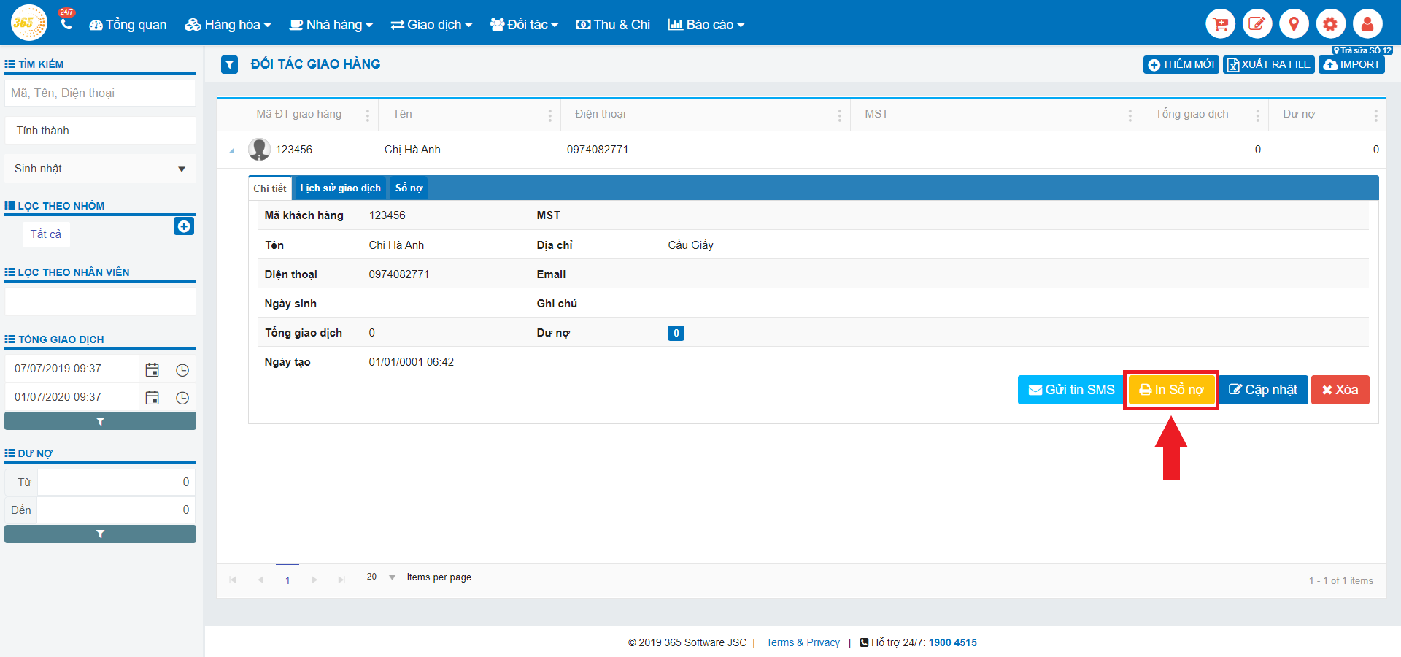Toggle the filter funnel icon beside title
The image size is (1401, 657).
point(229,65)
